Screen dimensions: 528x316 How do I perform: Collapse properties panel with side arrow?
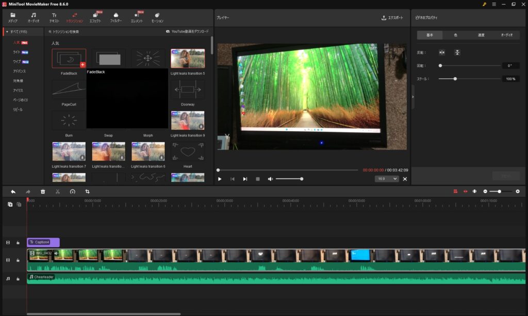(413, 97)
